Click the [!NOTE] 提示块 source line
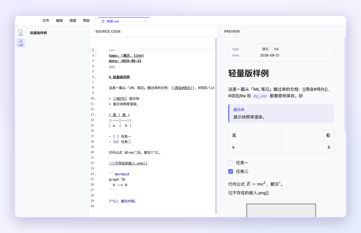The image size is (361, 233). (x=124, y=99)
